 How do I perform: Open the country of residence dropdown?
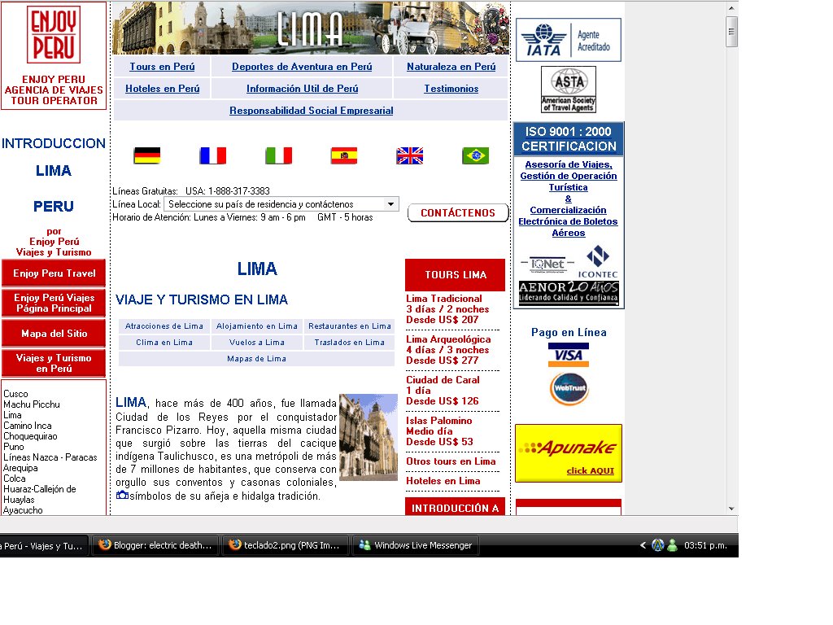tap(281, 204)
